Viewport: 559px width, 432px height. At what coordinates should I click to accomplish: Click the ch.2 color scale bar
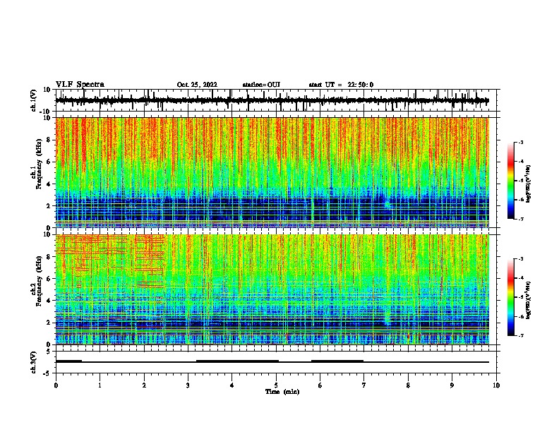tap(511, 297)
